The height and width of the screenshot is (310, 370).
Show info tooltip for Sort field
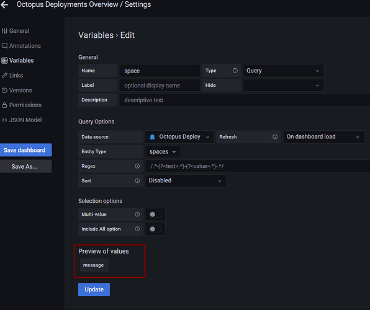coord(137,180)
